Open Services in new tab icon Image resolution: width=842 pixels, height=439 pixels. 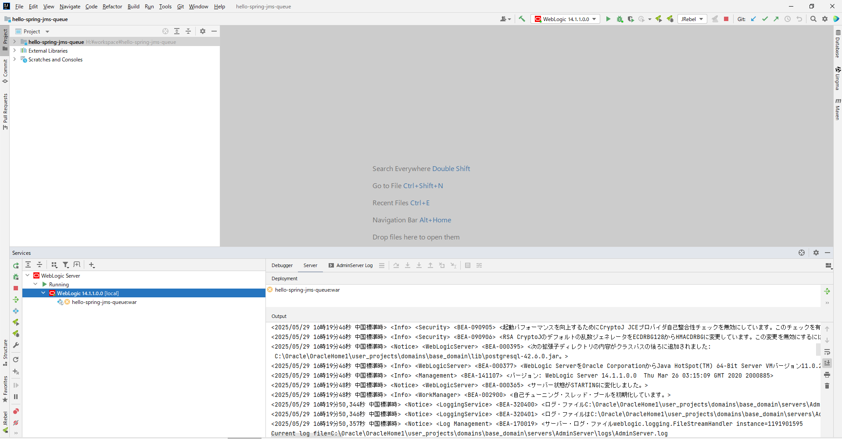77,265
